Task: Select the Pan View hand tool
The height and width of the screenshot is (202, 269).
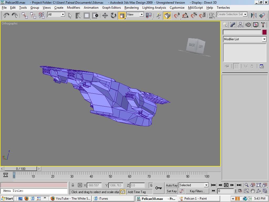Action: coord(252,191)
